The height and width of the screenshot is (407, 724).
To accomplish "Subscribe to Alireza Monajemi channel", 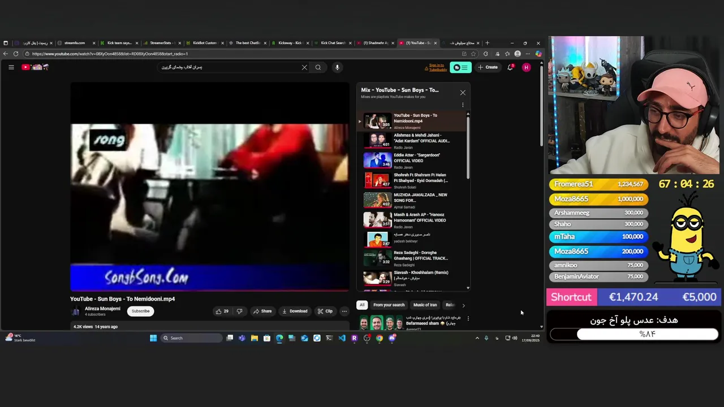I will [x=141, y=311].
